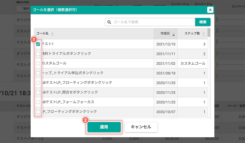
Task: Click the date 2020/10/07 cell
Action: (x=166, y=112)
